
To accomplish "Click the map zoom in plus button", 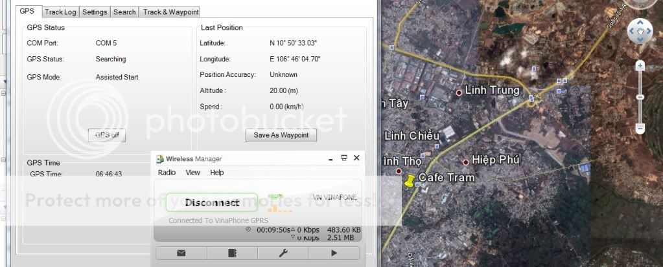I will coord(640,66).
